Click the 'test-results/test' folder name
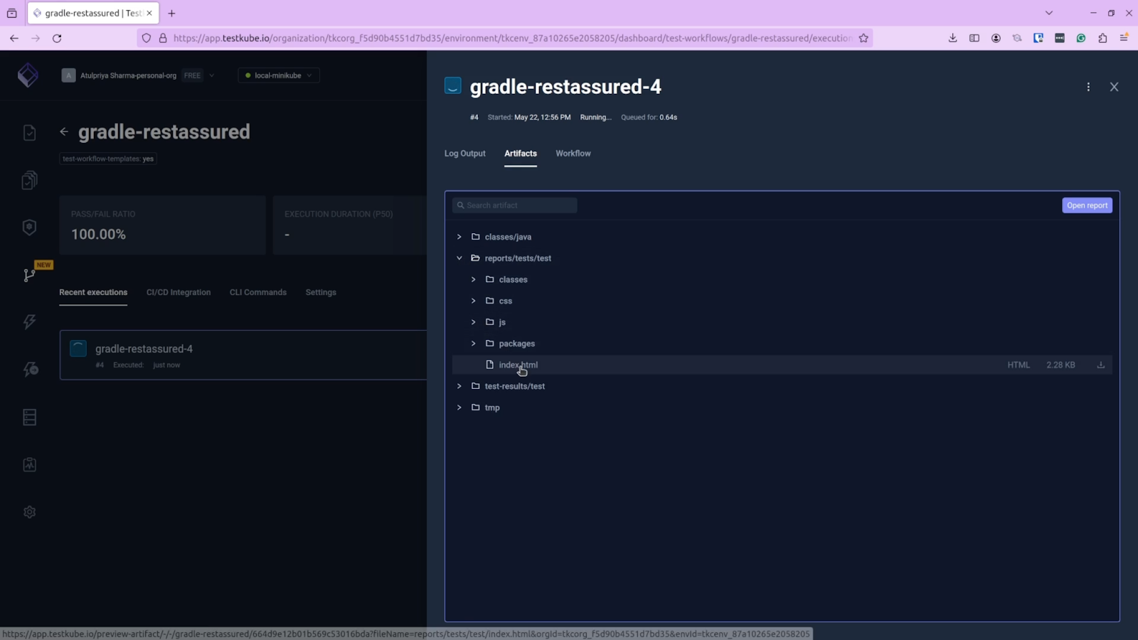 coord(515,386)
